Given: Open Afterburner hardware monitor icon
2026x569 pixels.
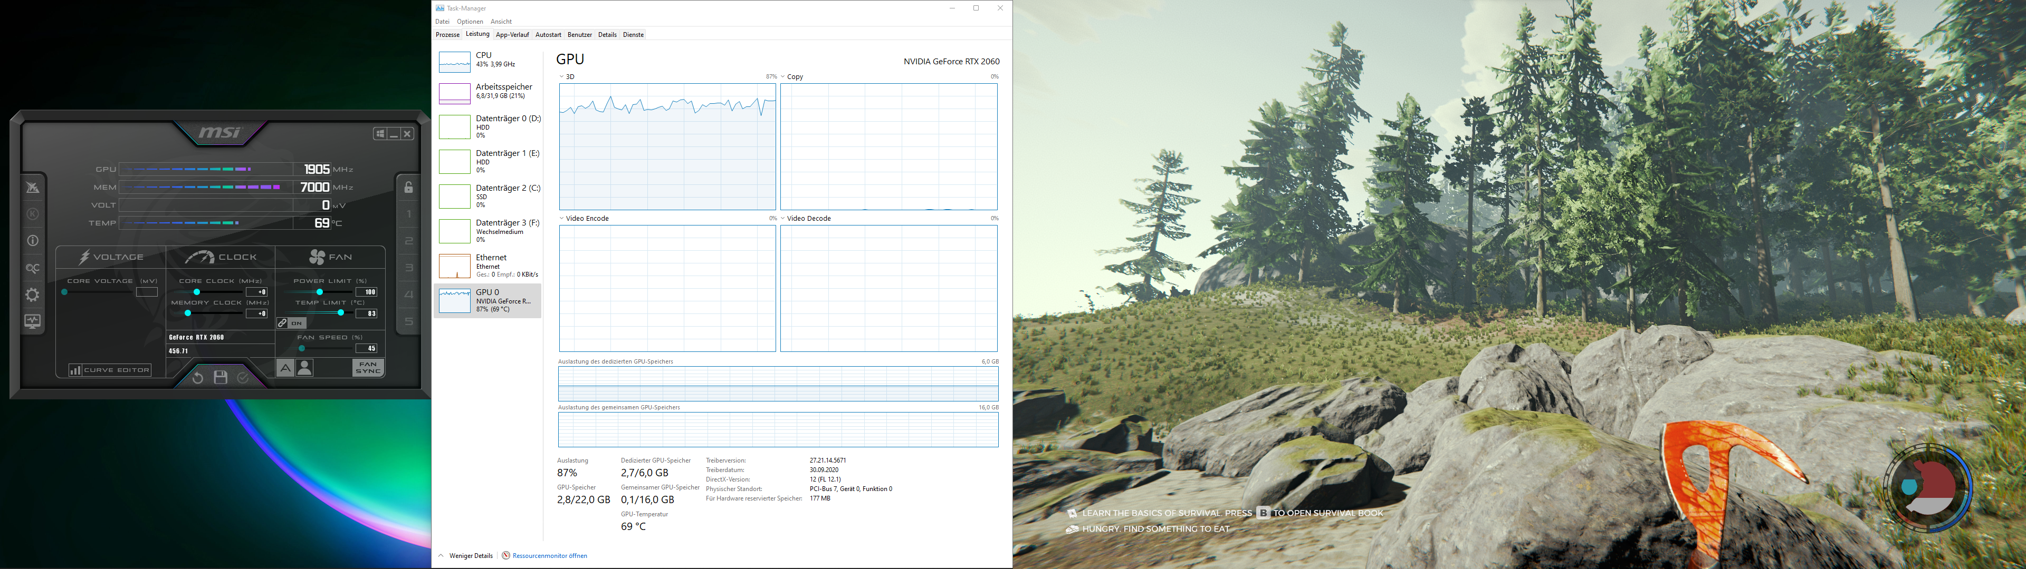Looking at the screenshot, I should (x=32, y=321).
